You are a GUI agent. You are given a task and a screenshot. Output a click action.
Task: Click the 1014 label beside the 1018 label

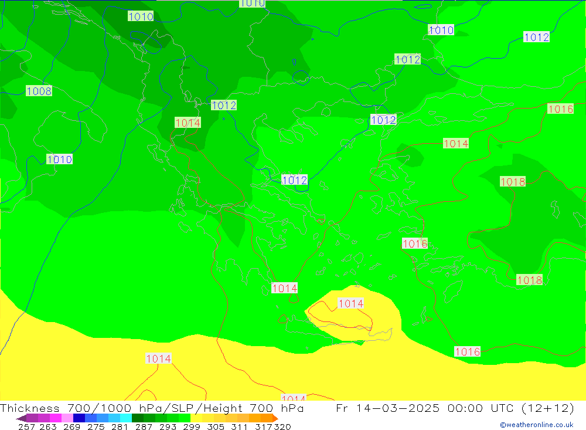[455, 143]
